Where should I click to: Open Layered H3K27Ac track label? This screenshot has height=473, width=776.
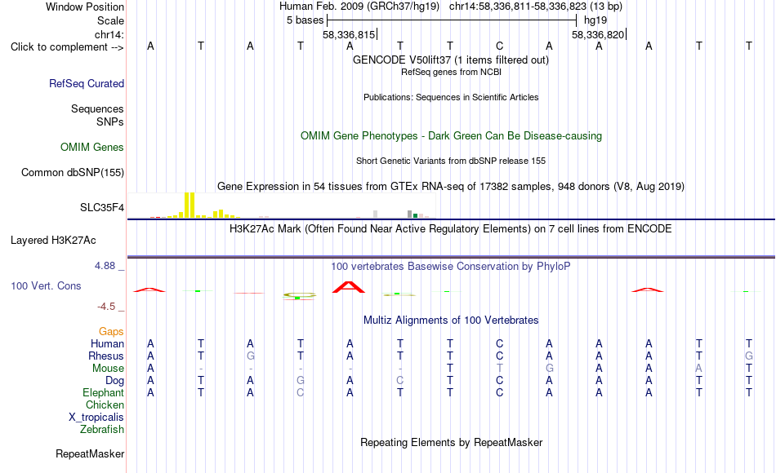(x=53, y=241)
